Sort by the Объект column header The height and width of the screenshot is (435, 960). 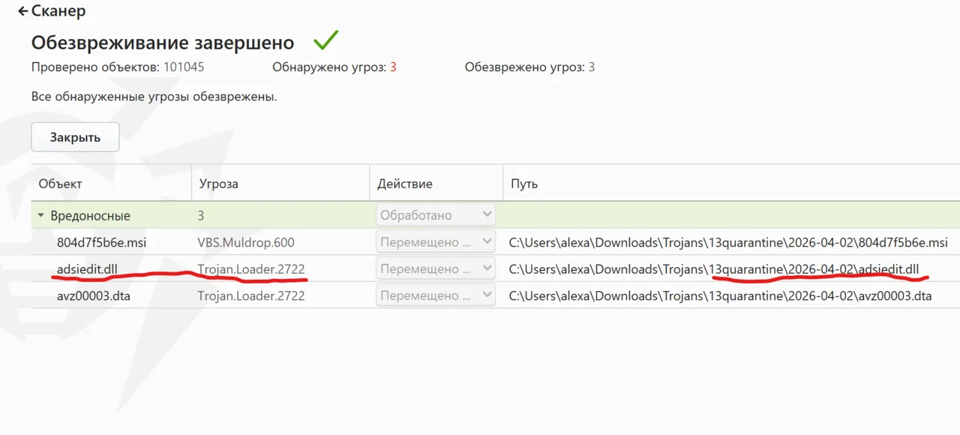pos(61,184)
